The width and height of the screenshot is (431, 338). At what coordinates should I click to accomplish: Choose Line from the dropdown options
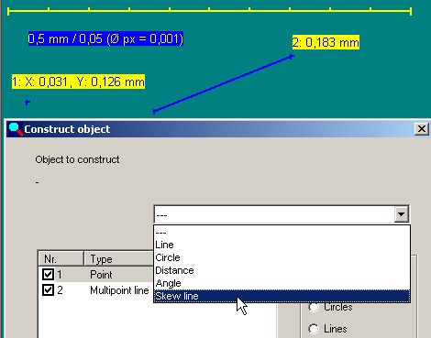click(x=282, y=245)
